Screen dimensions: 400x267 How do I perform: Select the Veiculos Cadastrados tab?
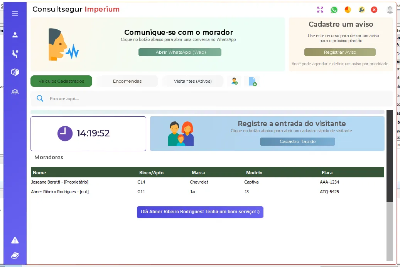[61, 81]
